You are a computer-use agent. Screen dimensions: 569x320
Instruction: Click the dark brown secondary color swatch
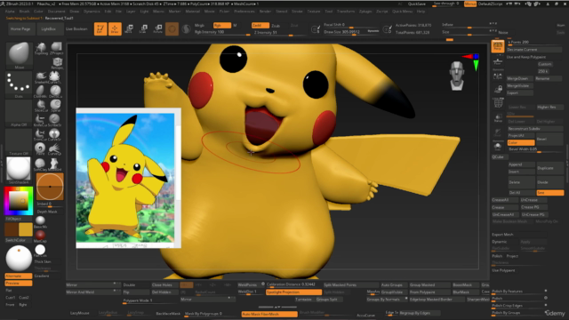(11, 229)
